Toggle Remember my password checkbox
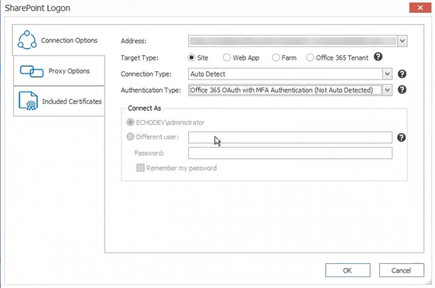Image resolution: width=435 pixels, height=288 pixels. point(140,168)
